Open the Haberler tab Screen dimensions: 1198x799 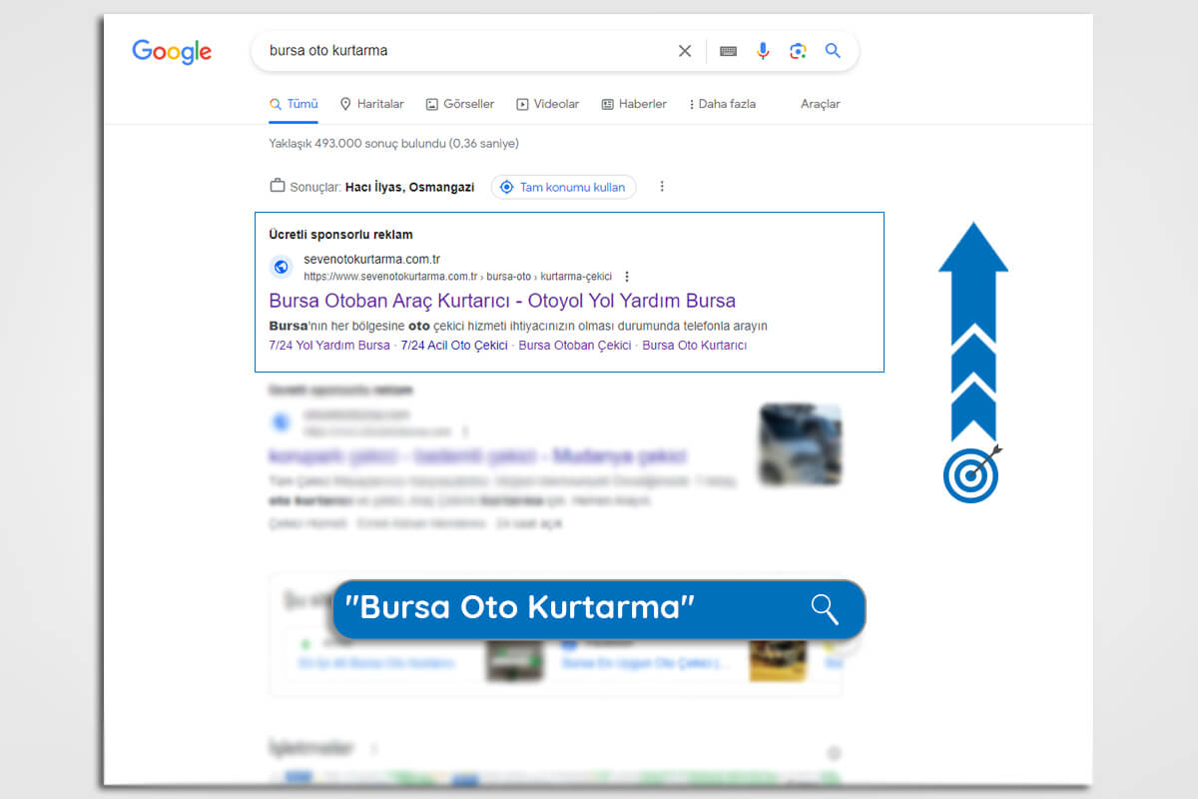(x=634, y=104)
